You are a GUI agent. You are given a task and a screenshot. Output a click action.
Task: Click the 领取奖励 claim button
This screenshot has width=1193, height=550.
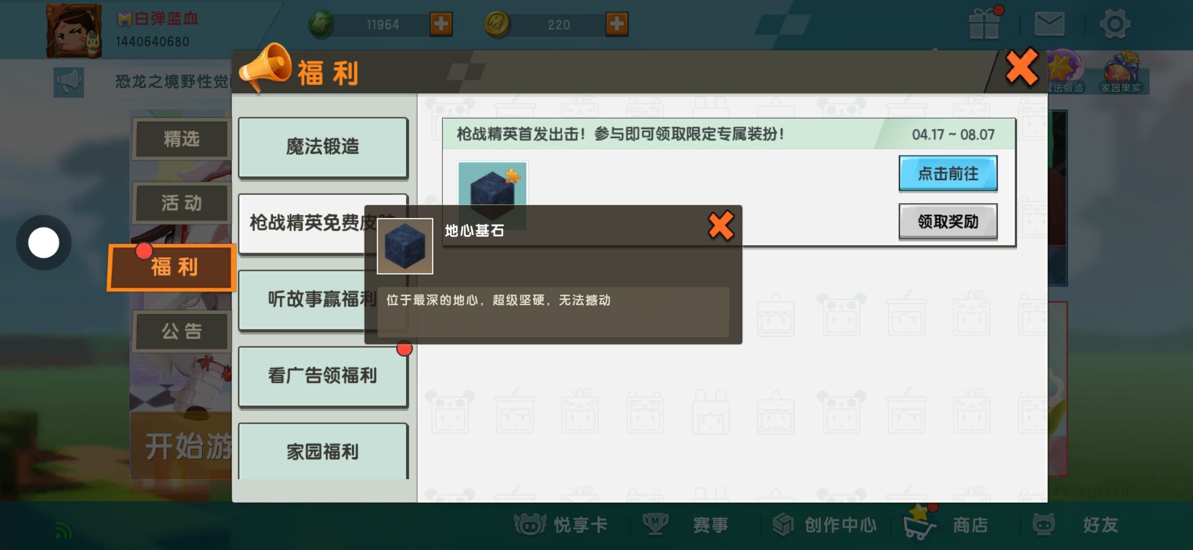pyautogui.click(x=948, y=222)
